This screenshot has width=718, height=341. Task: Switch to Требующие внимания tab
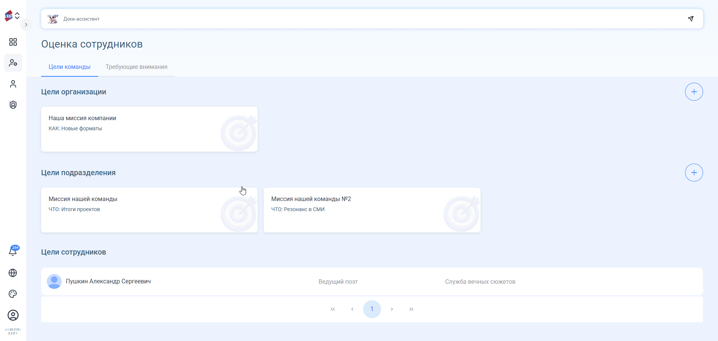point(136,67)
